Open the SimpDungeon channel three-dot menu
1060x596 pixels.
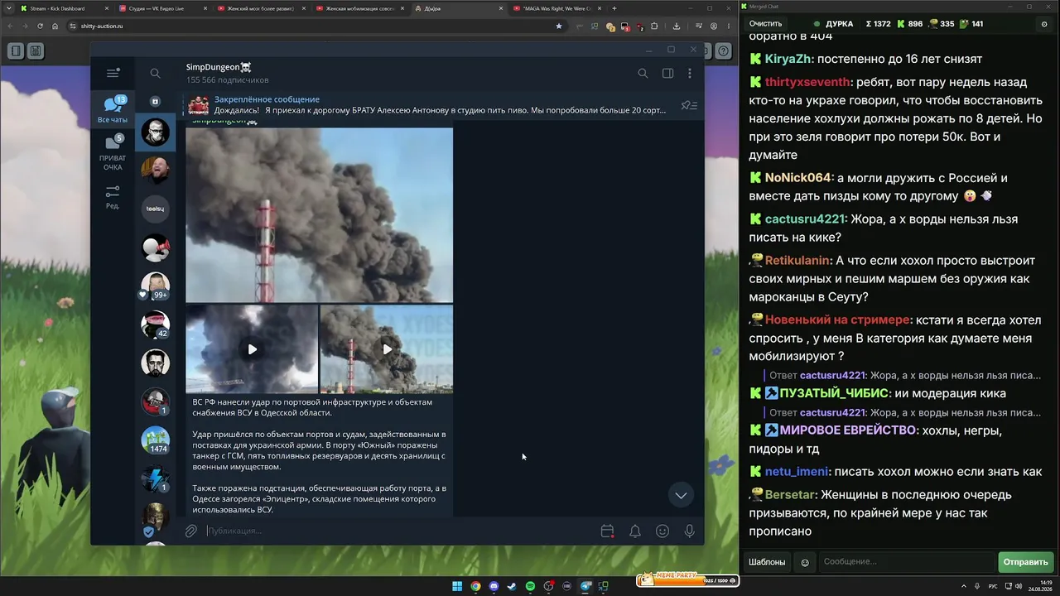click(x=690, y=73)
